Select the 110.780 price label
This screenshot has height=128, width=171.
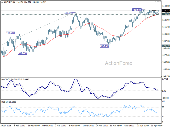10,33
